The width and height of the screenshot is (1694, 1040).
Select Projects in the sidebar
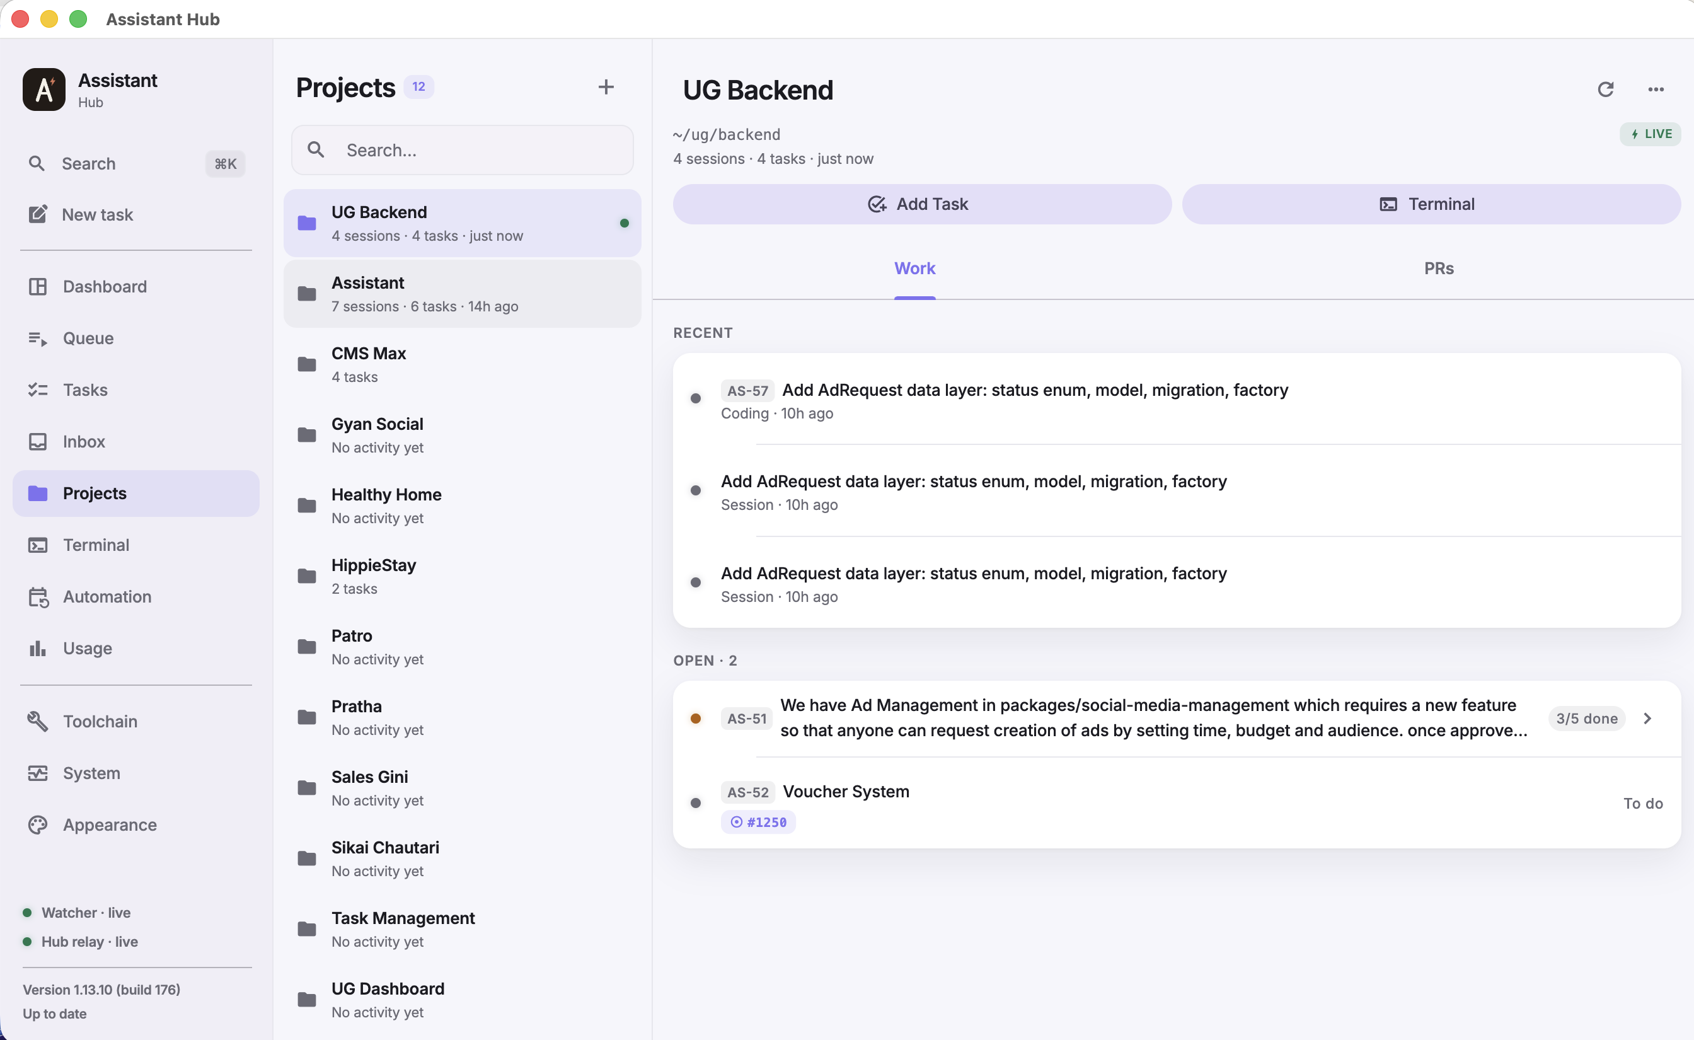tap(135, 493)
